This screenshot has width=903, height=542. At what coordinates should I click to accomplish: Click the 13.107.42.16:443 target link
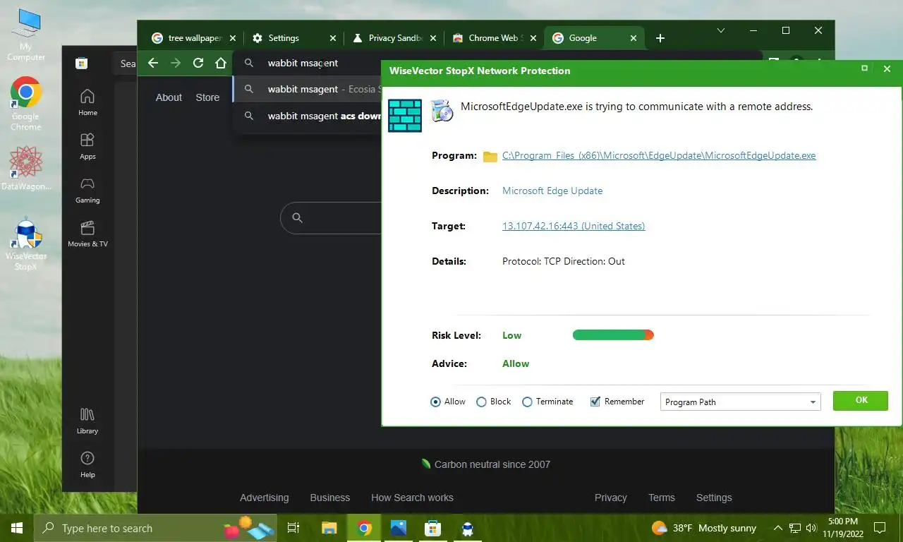click(x=574, y=226)
